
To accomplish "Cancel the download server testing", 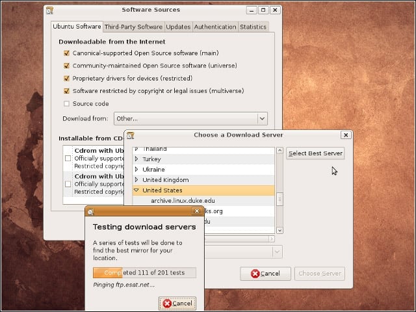I will click(177, 304).
